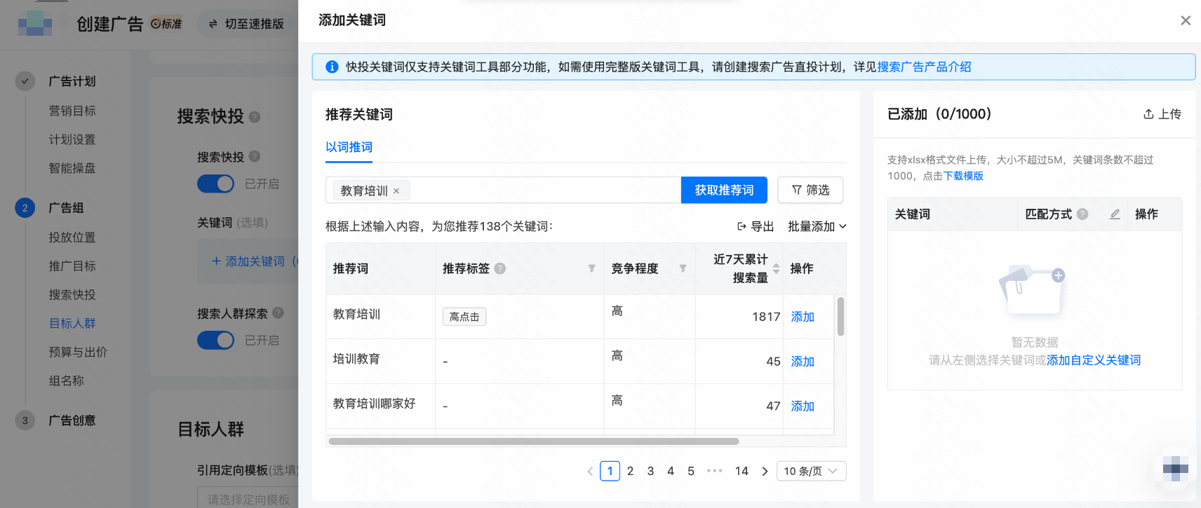Select page 5 in the pagination
The image size is (1201, 508).
(691, 471)
